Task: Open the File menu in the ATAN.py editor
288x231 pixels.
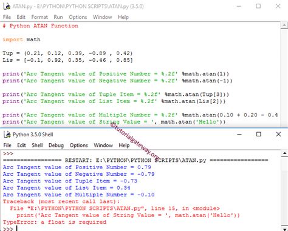Action: 7,17
